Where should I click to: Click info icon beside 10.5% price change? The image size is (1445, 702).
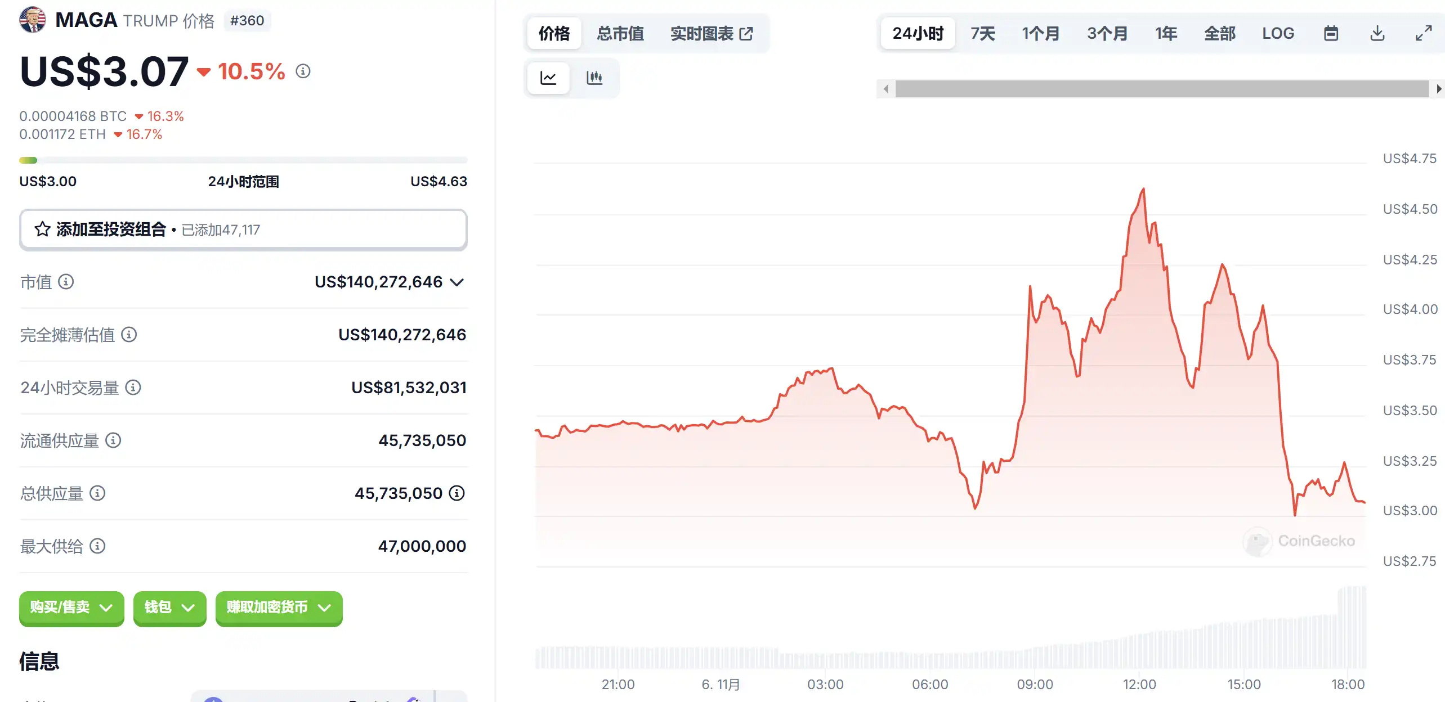303,71
